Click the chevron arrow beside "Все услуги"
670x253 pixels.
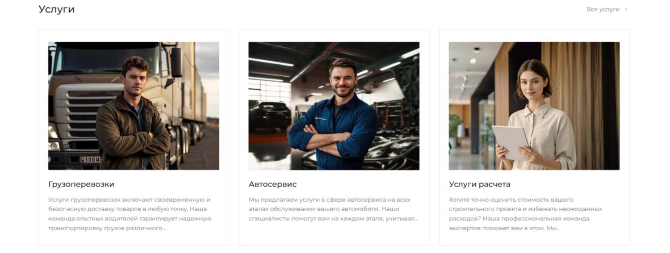pyautogui.click(x=626, y=9)
